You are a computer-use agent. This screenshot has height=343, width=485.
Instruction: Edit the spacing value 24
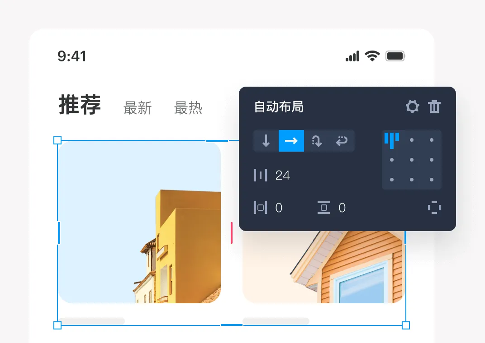click(283, 176)
